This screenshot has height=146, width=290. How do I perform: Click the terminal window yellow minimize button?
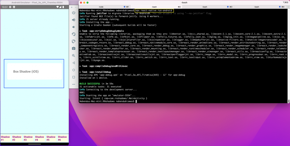coord(84,3)
